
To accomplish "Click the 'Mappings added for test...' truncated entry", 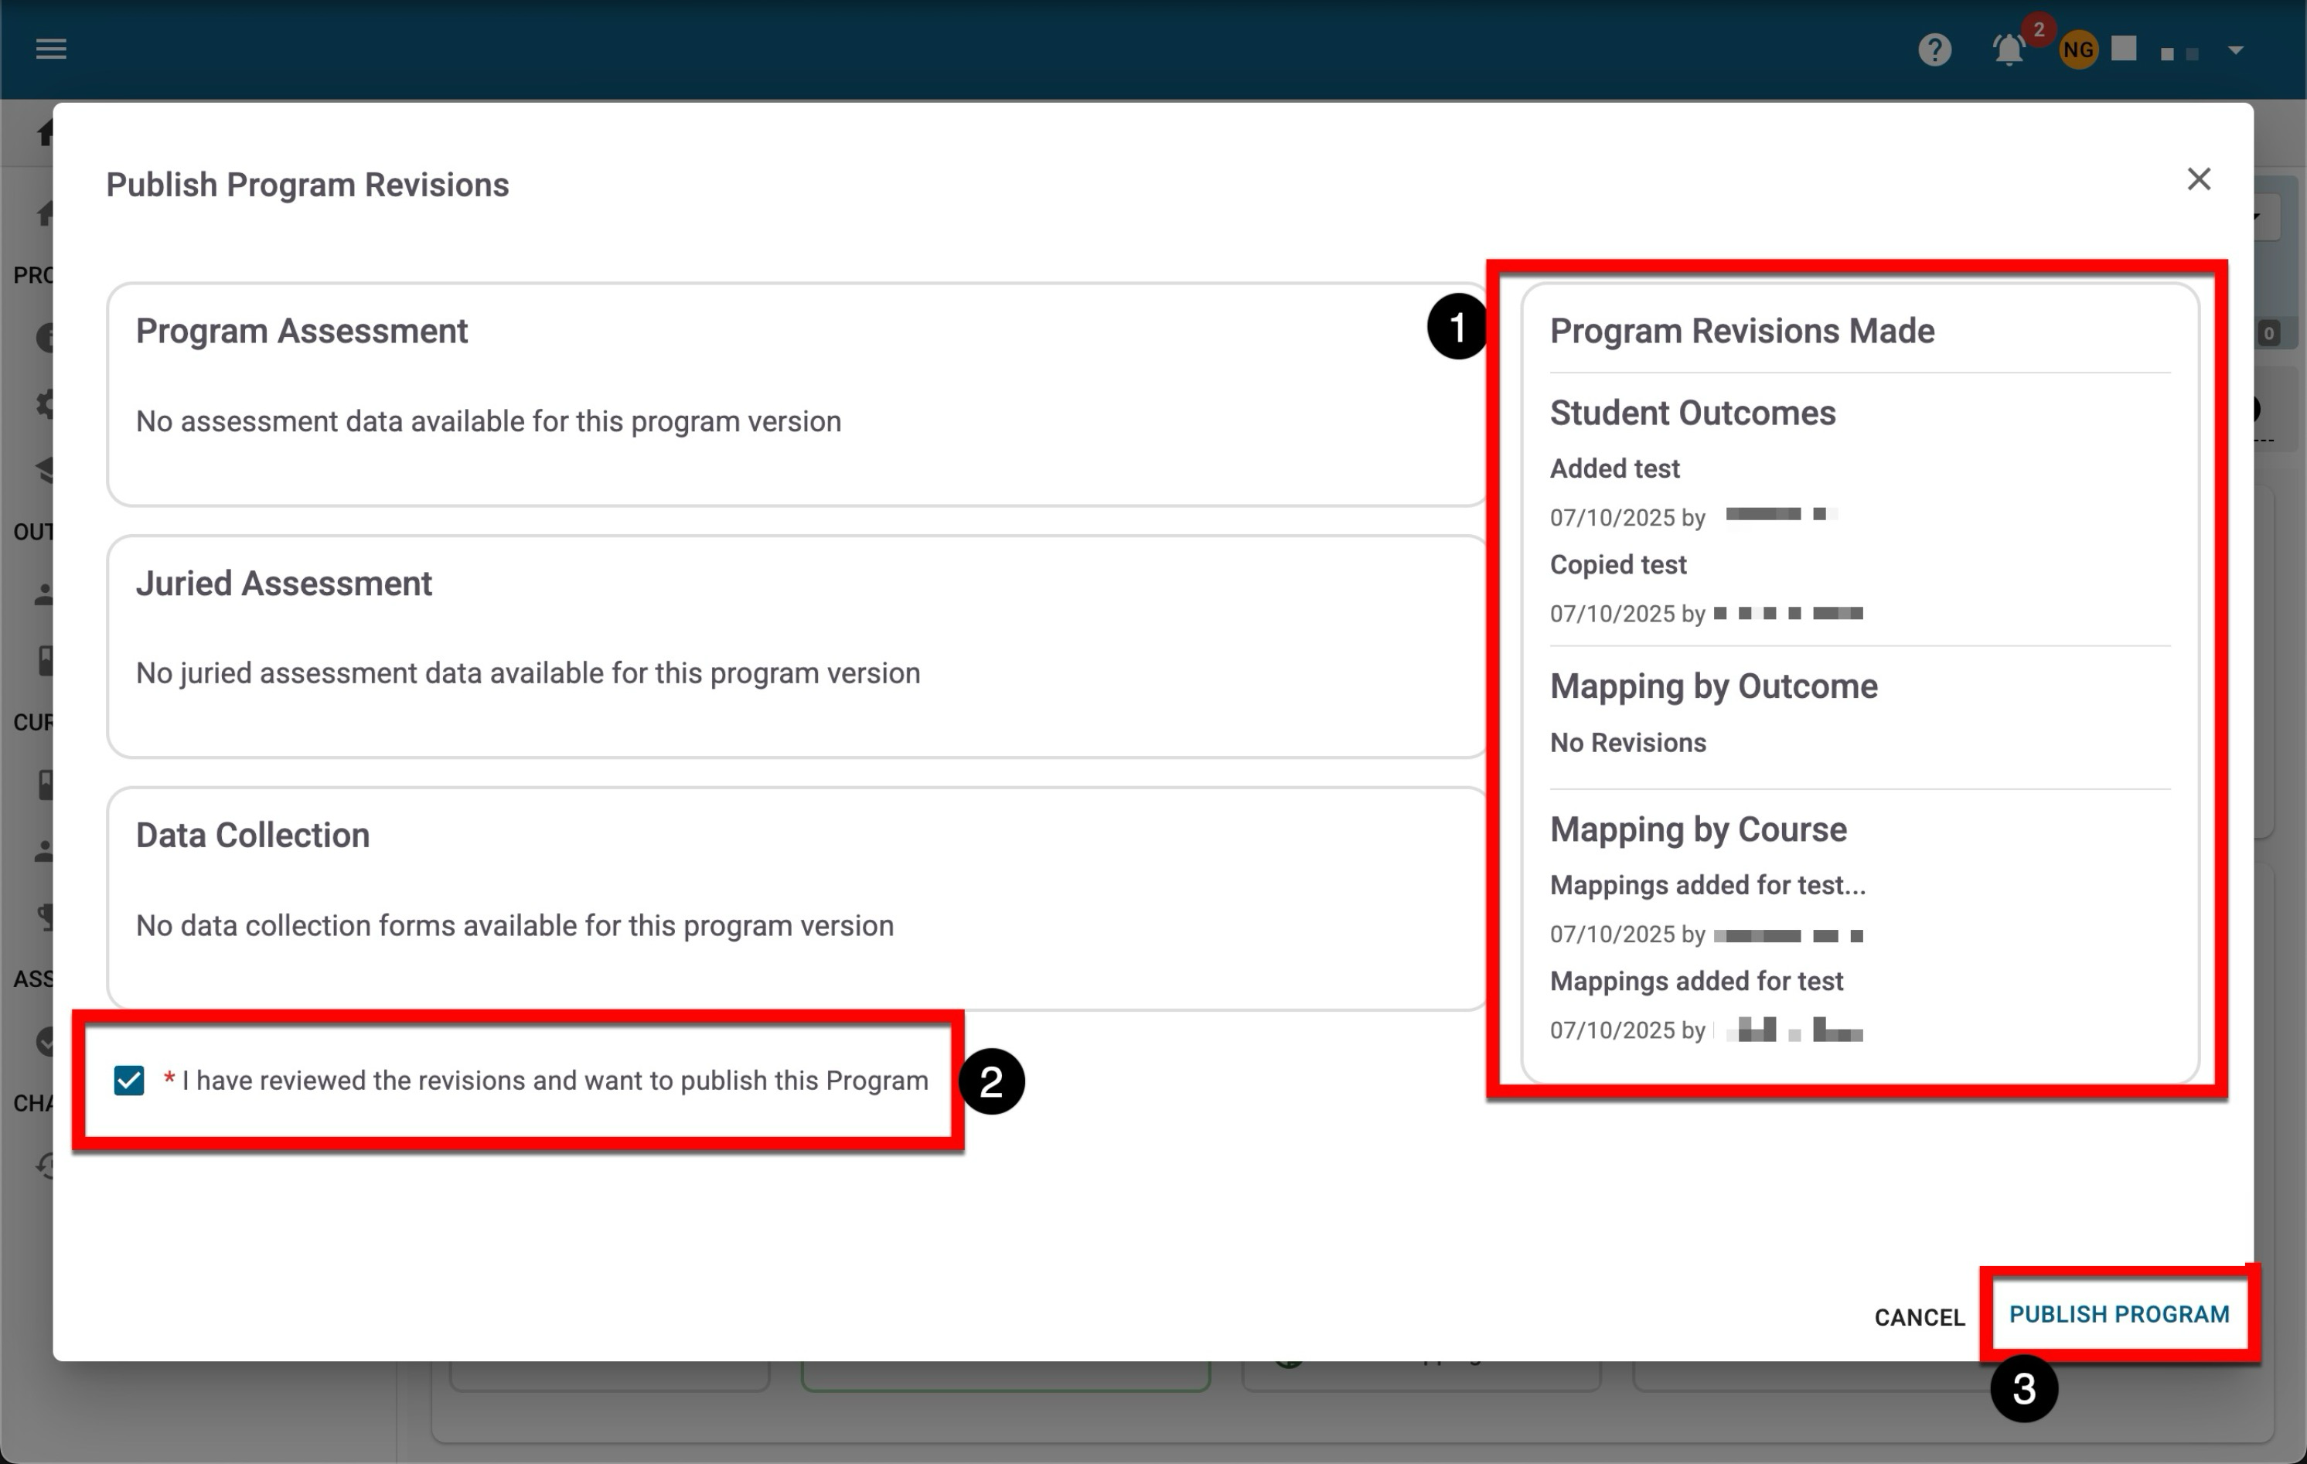I will 1707,885.
